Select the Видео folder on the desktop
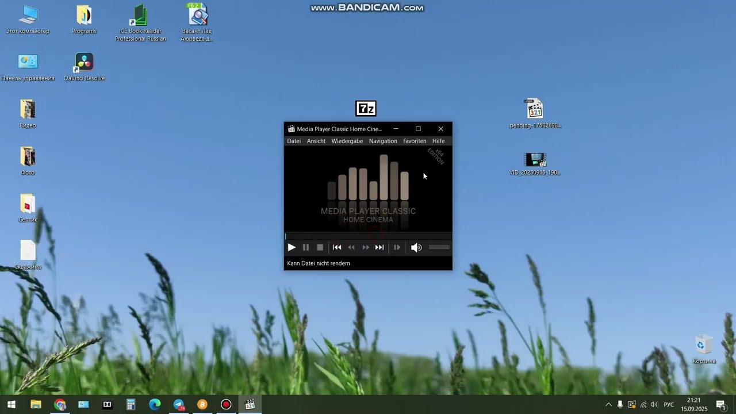736x414 pixels. [x=28, y=114]
